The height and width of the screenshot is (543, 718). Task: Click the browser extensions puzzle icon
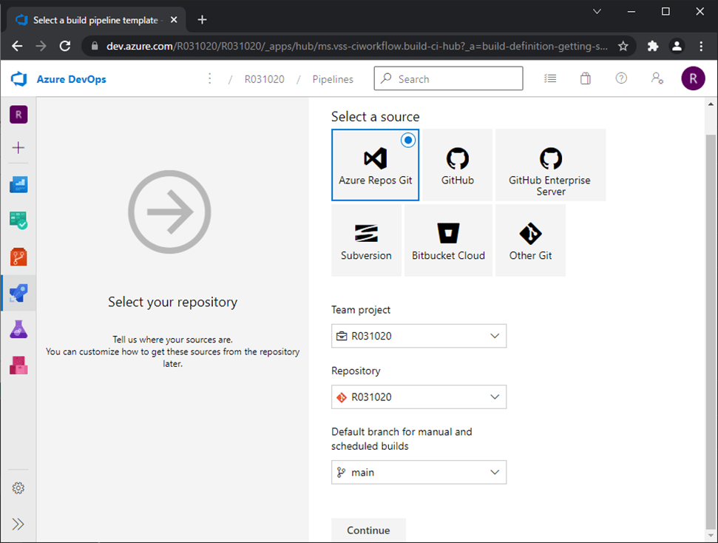652,46
